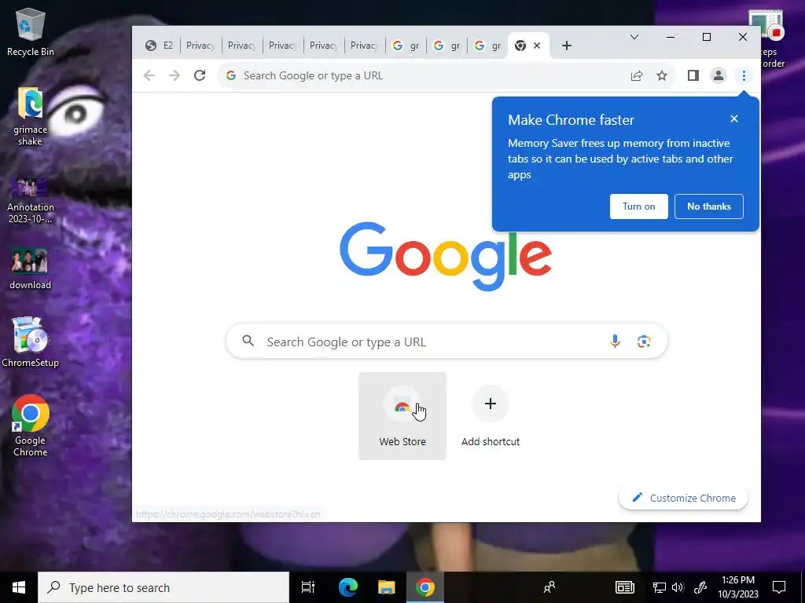Select grimace shake desktop file
This screenshot has height=603, width=805.
pyautogui.click(x=31, y=116)
